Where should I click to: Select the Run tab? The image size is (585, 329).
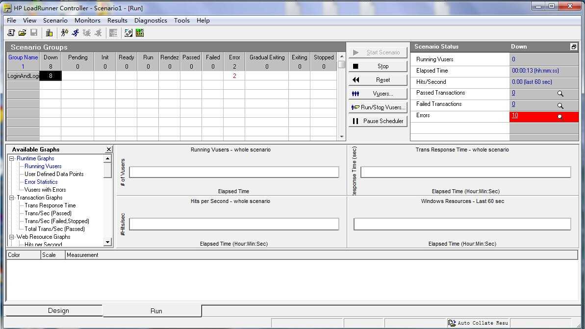(x=152, y=311)
